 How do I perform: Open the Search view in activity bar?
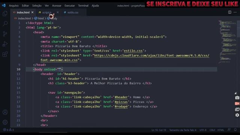click(x=5, y=23)
